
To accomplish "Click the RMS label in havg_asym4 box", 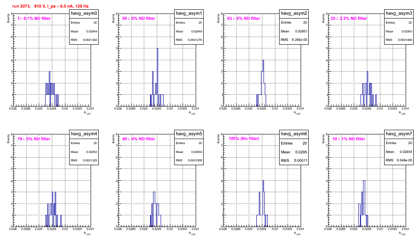I will point(74,161).
